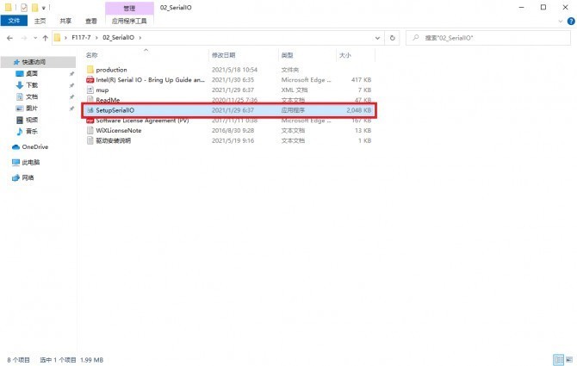
Task: Click the pin icon beside 桌面
Action: click(71, 74)
